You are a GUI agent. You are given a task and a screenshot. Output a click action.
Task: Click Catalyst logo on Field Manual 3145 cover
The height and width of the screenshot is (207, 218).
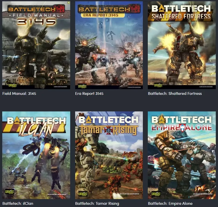tap(13, 85)
